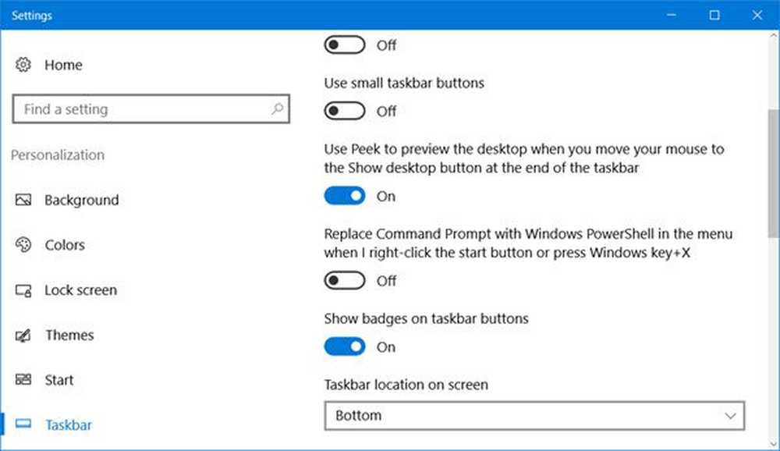Screen dimensions: 780x451
Task: Click the Lock screen monitor icon
Action: click(23, 290)
